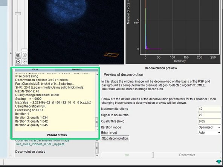Viewport: 223px width, 167px height.
Task: Click the 'Preview of deconvolution' title
Action: (x=123, y=74)
